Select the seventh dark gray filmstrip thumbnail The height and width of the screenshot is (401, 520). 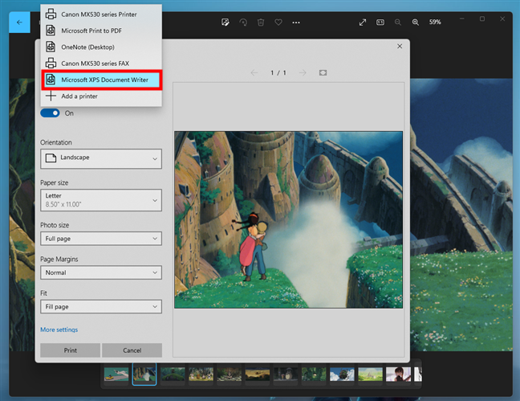[286, 374]
